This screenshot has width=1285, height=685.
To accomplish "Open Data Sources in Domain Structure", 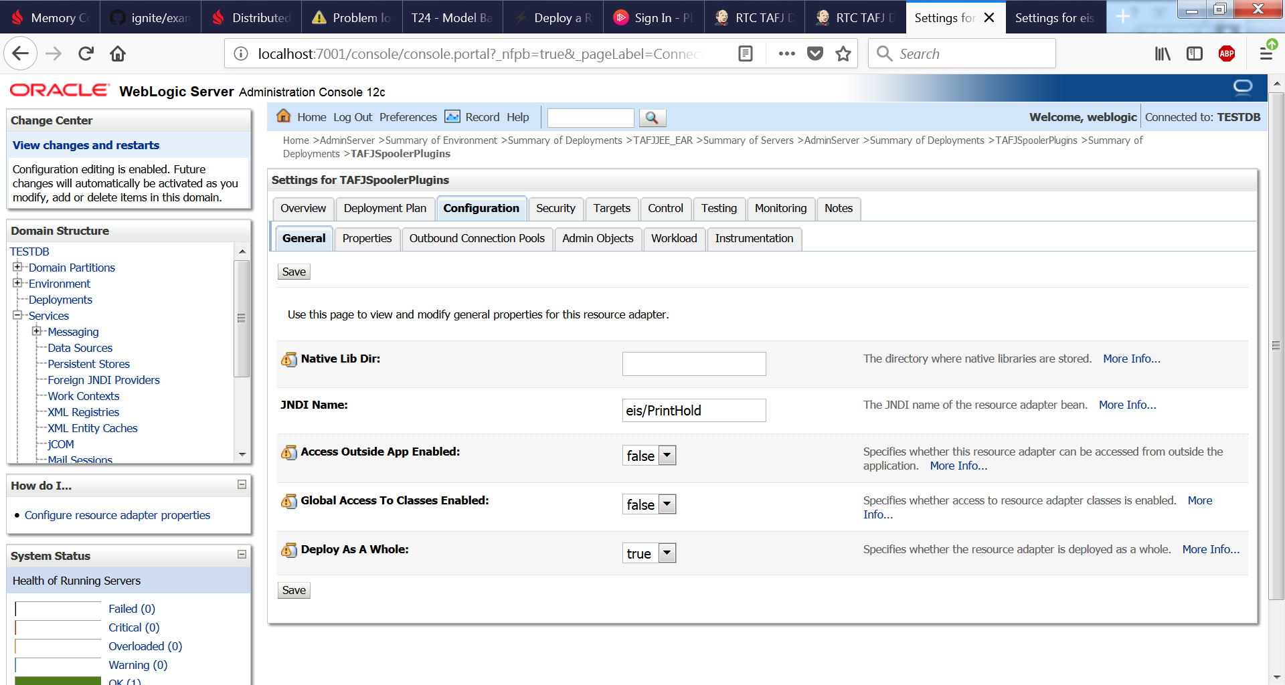I will tap(80, 348).
